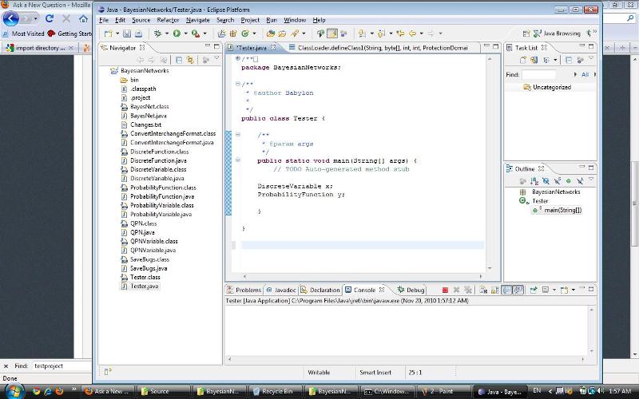Click the Back navigation arrow icon

click(x=412, y=34)
